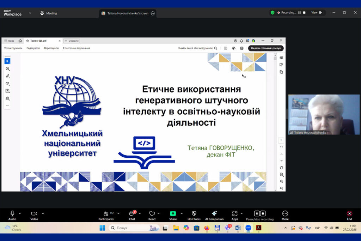Launch the AI Companion
361x241 pixels.
coord(214,214)
